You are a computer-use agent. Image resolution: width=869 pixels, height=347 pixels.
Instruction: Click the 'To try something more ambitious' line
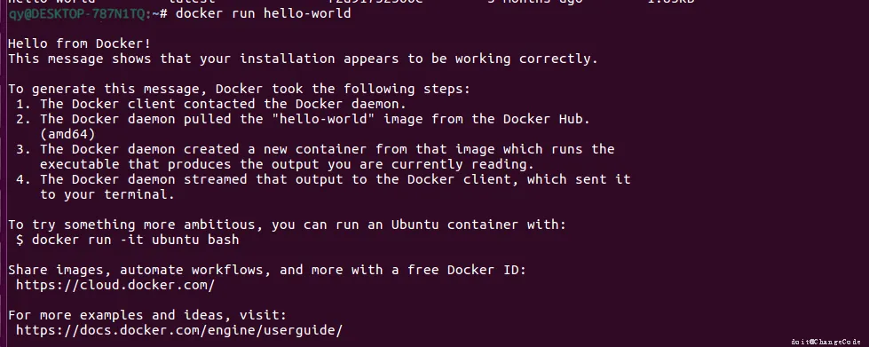(287, 225)
